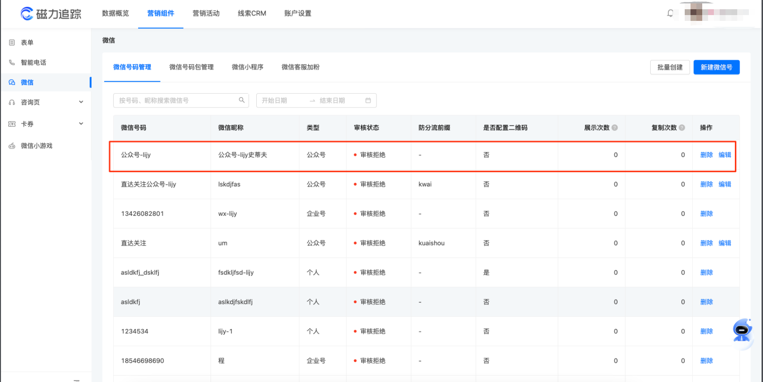Click the 智能电话 phone icon
The height and width of the screenshot is (382, 763).
12,63
